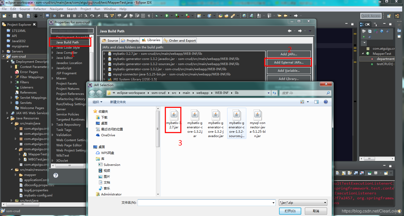The height and width of the screenshot is (216, 404).
Task: Expand the JRE System Library entry
Action: pos(104,79)
